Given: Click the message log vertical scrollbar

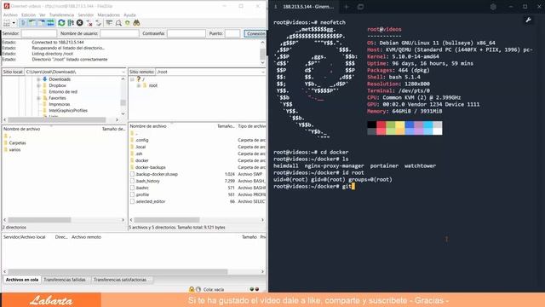Looking at the screenshot, I should (x=263, y=54).
